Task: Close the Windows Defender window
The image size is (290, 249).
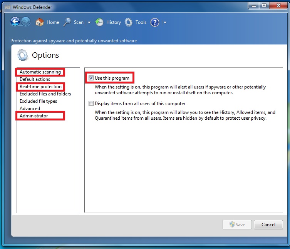Action: (x=278, y=5)
